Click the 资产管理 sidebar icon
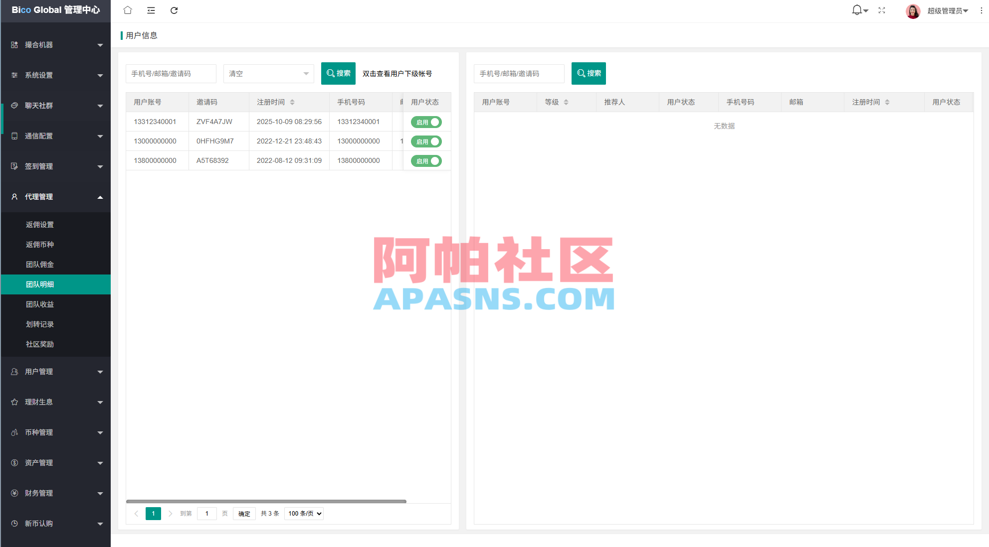989x547 pixels. tap(14, 462)
